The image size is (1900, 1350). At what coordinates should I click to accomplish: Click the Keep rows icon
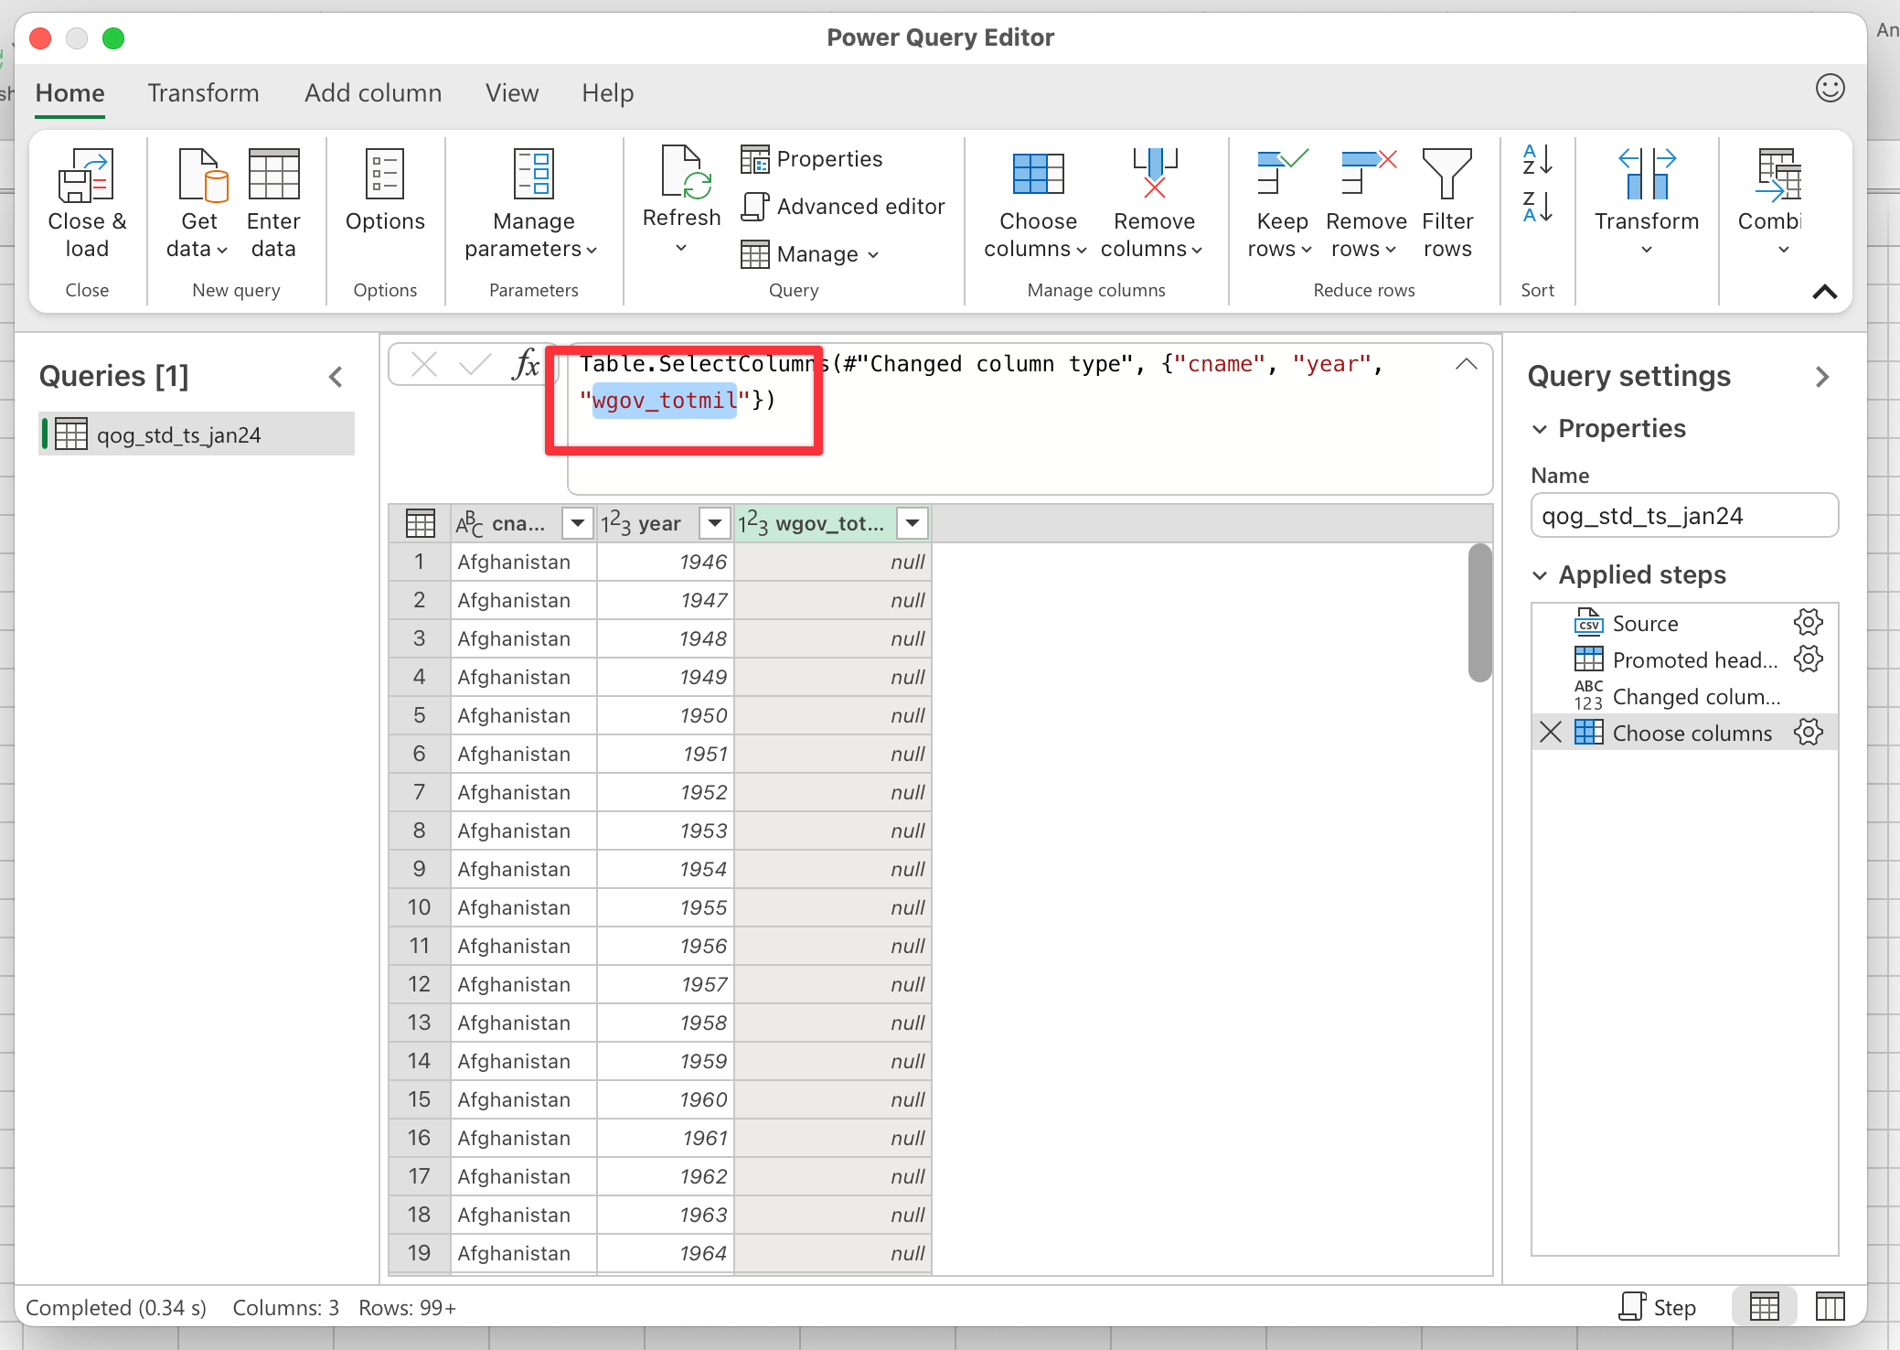[1282, 173]
